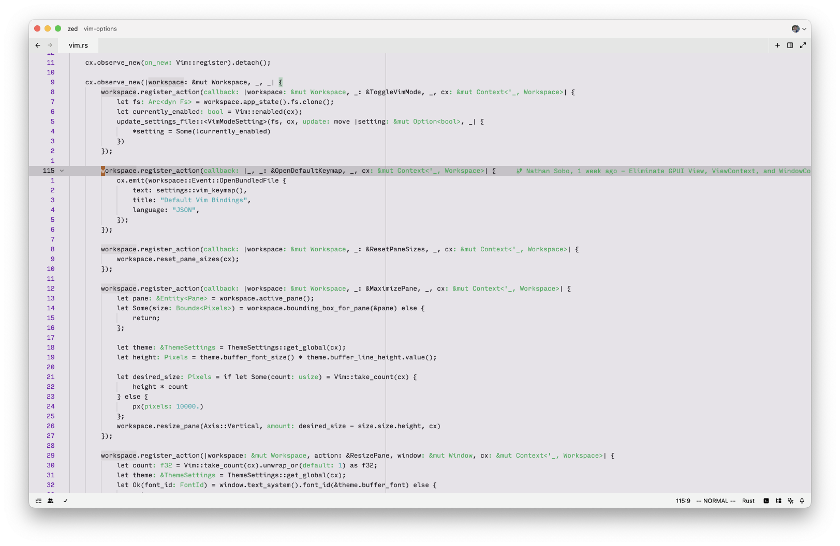
Task: Click OpenDefaultKeymap in the code
Action: [308, 171]
